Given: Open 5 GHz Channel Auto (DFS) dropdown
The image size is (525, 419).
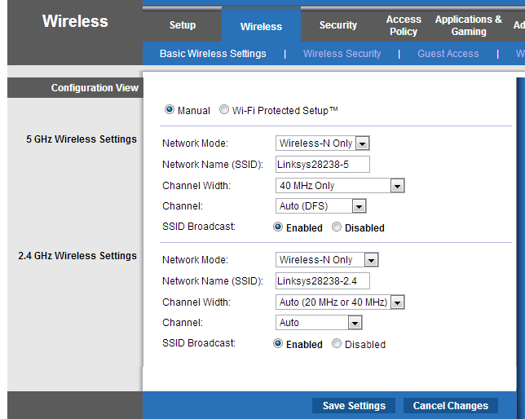Looking at the screenshot, I should pyautogui.click(x=359, y=206).
